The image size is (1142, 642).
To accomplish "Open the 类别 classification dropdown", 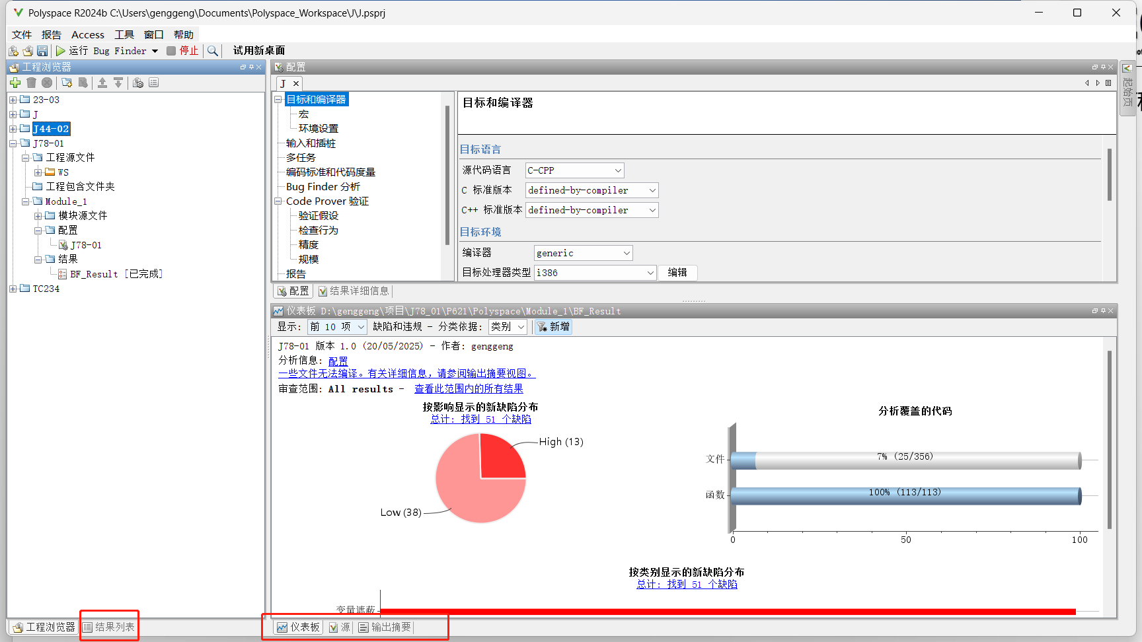I will (x=508, y=327).
